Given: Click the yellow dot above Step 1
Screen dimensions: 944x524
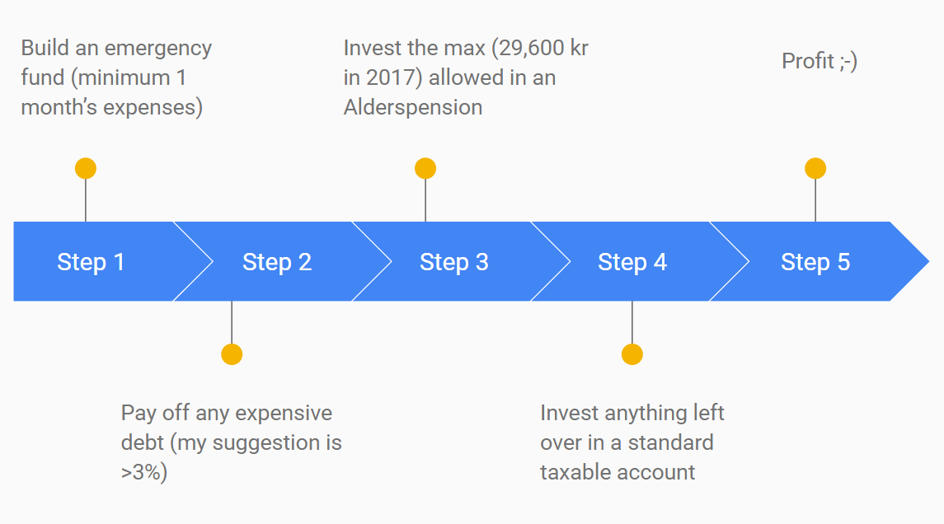Looking at the screenshot, I should pos(86,169).
